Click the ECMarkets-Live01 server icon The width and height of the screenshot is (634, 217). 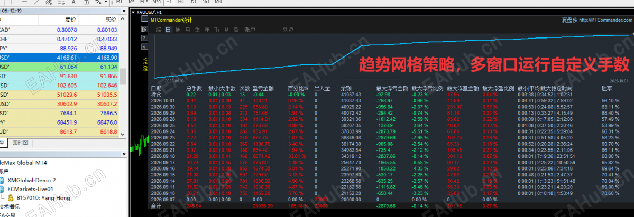coord(2,189)
